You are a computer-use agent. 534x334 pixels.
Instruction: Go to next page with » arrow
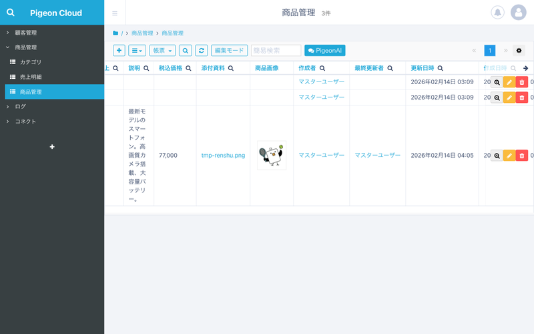pos(506,51)
